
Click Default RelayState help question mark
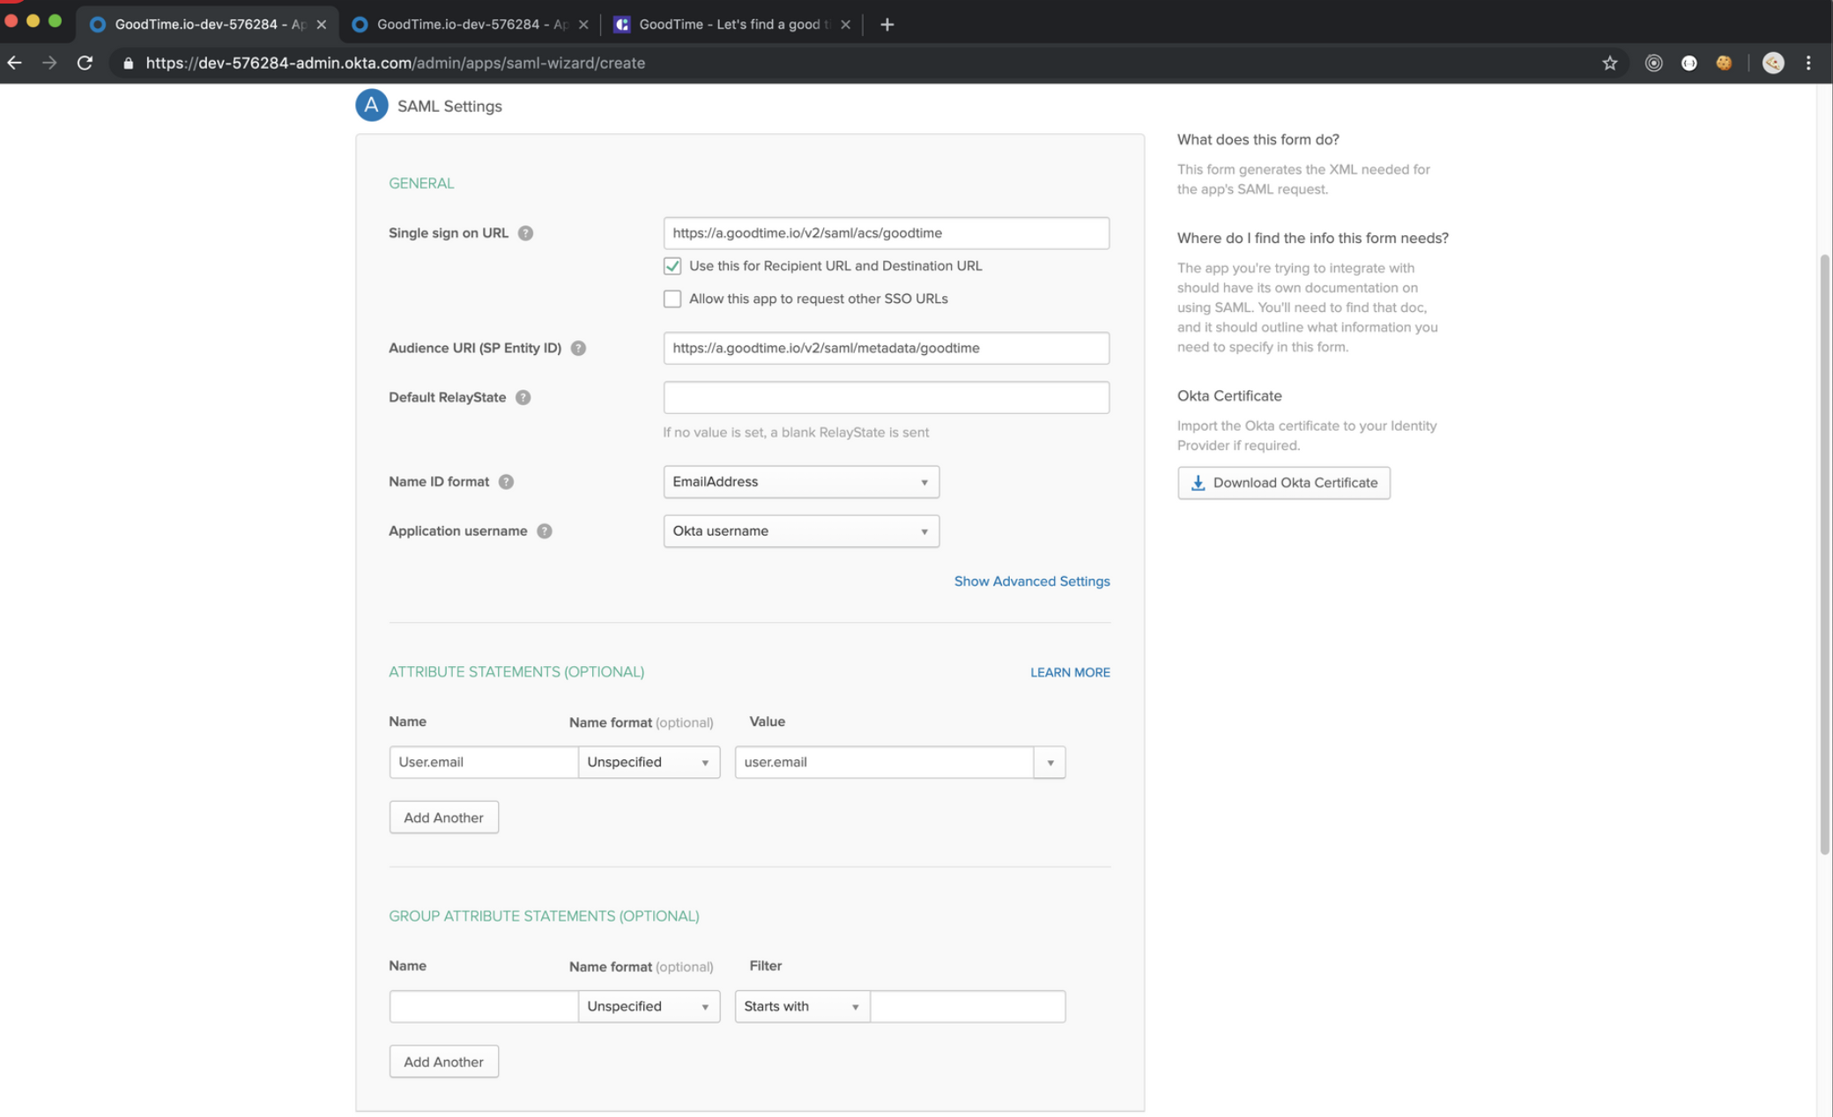pyautogui.click(x=523, y=397)
